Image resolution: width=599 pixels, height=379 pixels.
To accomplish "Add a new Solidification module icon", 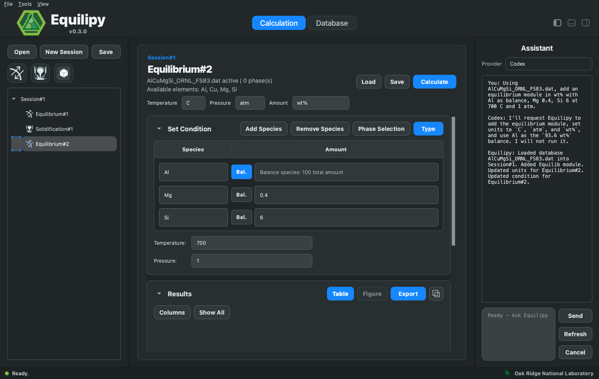I will coord(40,73).
